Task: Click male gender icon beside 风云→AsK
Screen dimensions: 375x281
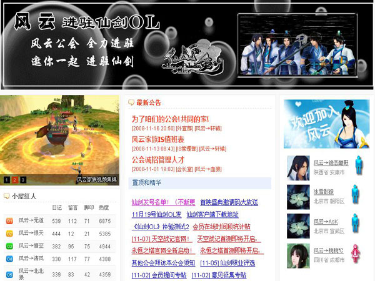Action: pos(356,223)
